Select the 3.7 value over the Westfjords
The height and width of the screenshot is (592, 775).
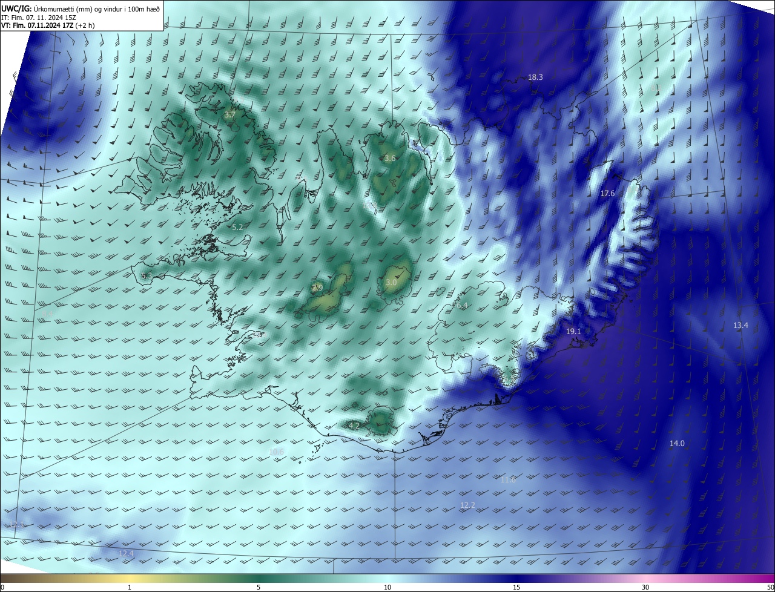coord(229,114)
